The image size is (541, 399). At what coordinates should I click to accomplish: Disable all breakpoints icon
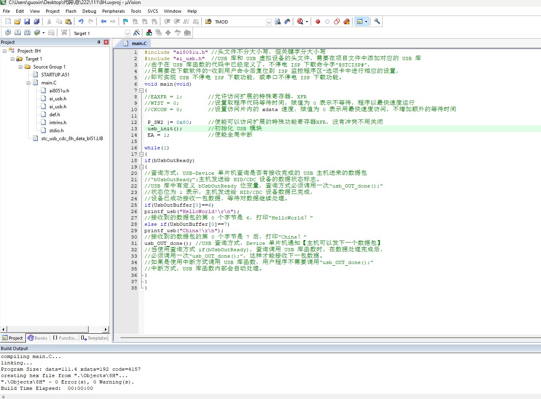337,22
